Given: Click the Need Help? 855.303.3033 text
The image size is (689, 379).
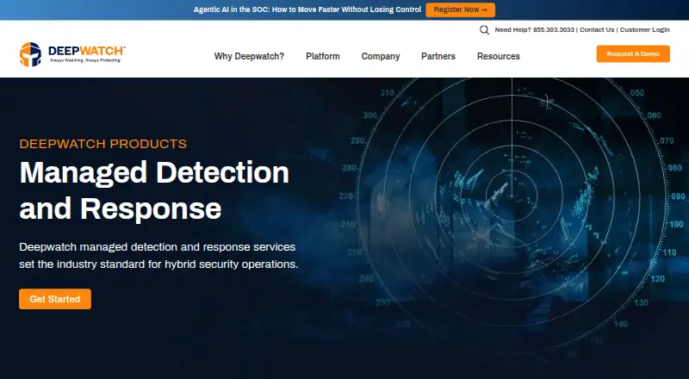Looking at the screenshot, I should 534,30.
